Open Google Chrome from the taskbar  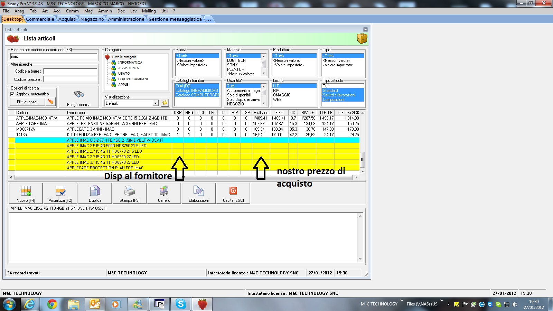tap(52, 304)
